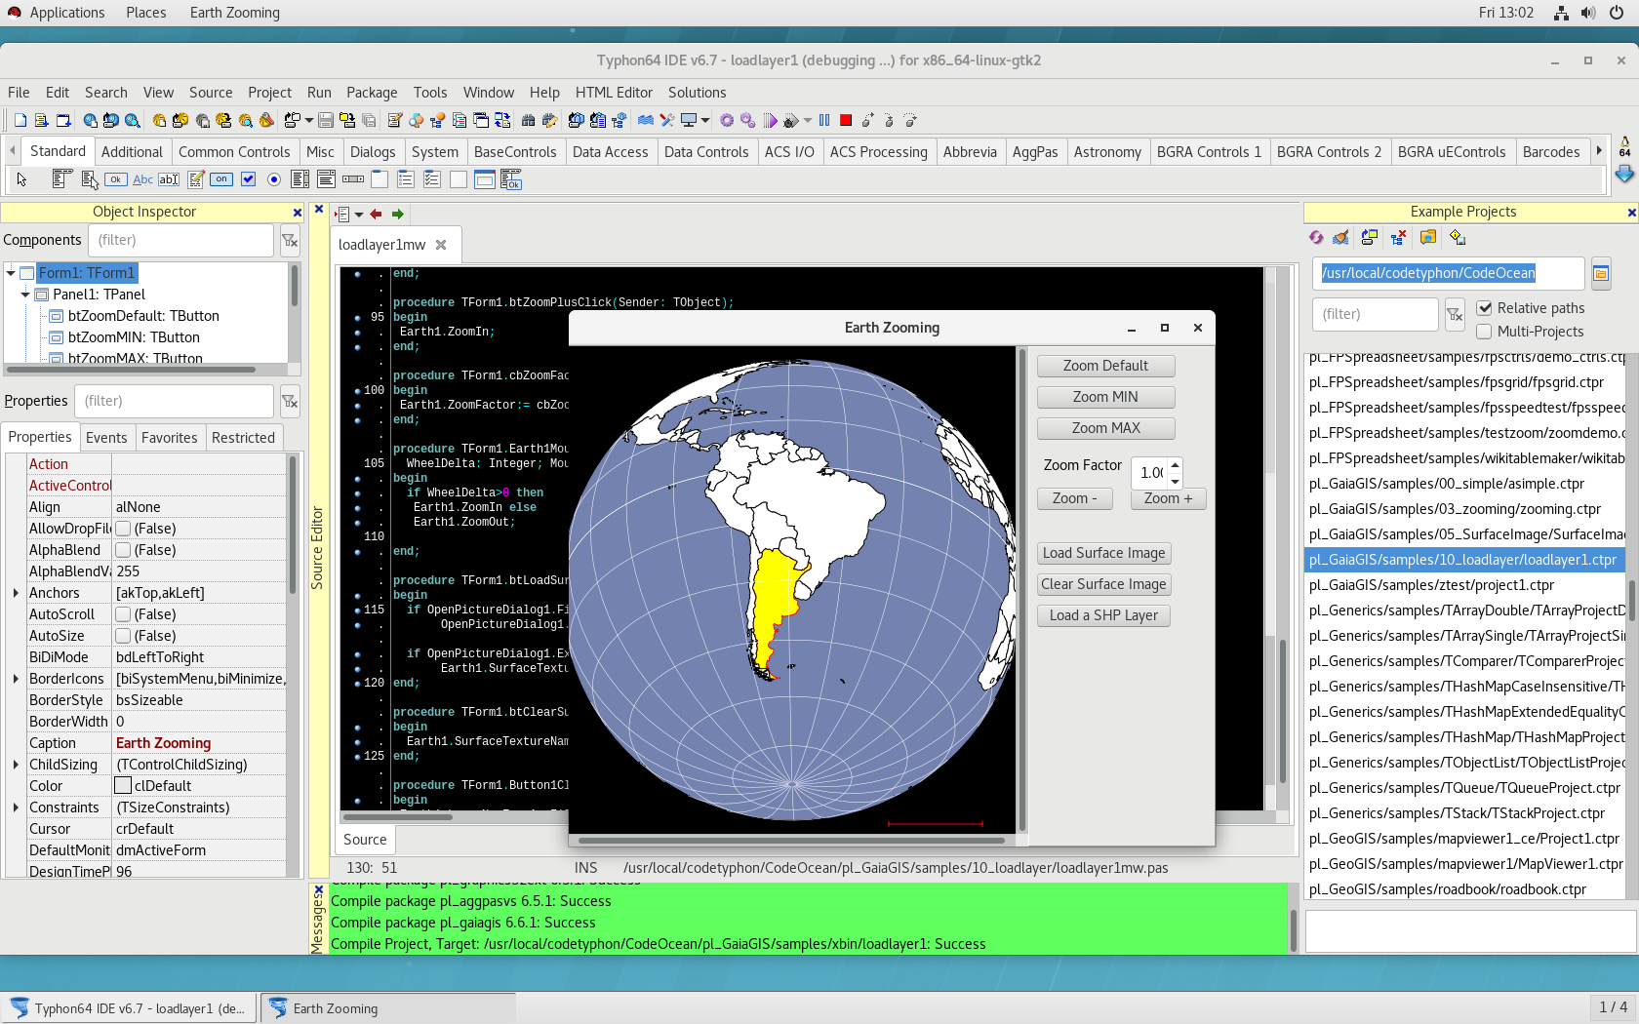1639x1024 pixels.
Task: Click the New Form icon in toolbar
Action: [63, 120]
